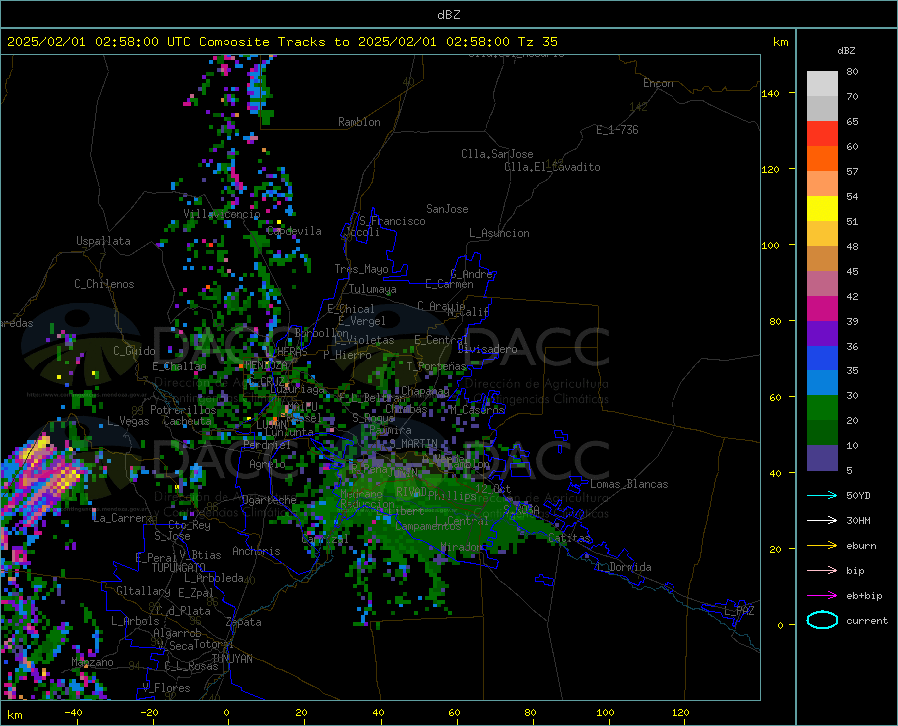The width and height of the screenshot is (898, 726).
Task: Click the Manzano map label
Action: [x=92, y=662]
